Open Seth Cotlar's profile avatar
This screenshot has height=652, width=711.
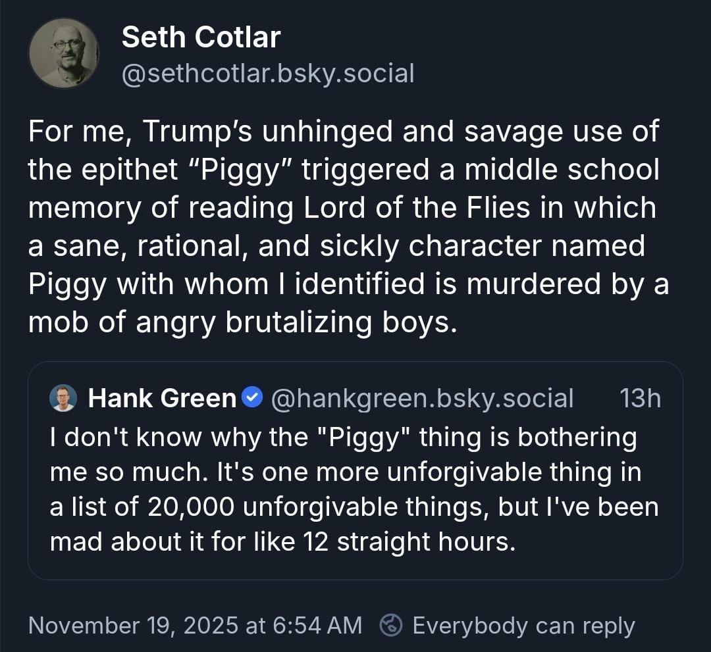coord(64,53)
